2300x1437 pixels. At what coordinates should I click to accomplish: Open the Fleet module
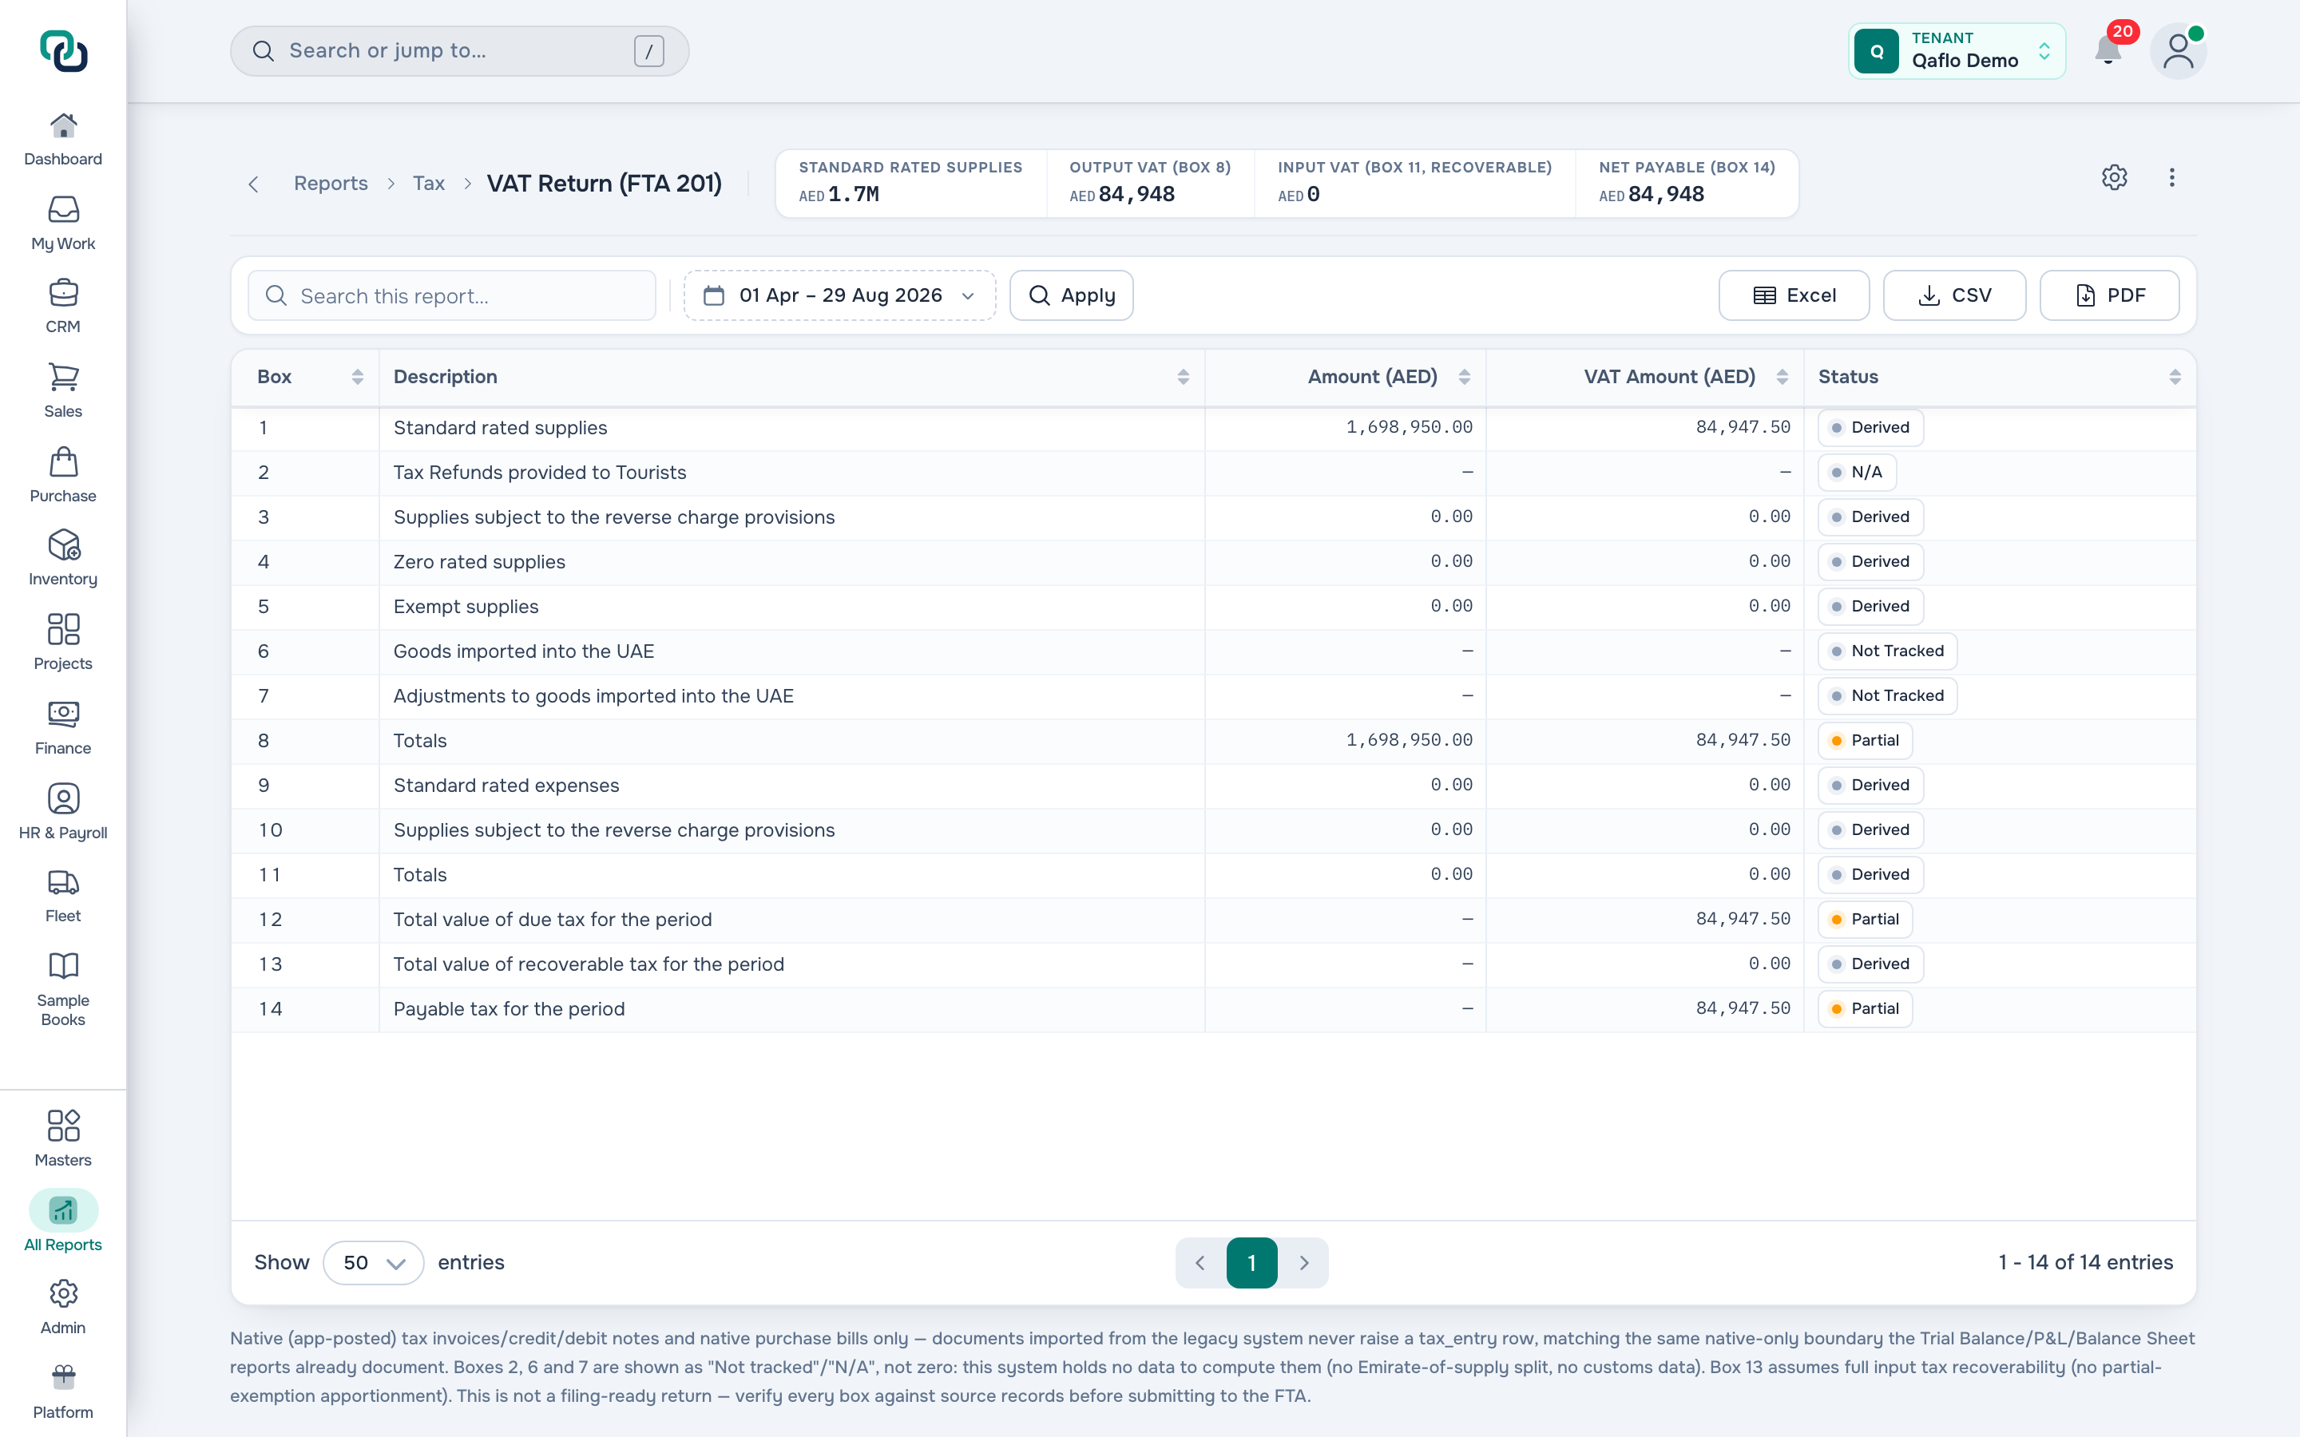(x=63, y=897)
